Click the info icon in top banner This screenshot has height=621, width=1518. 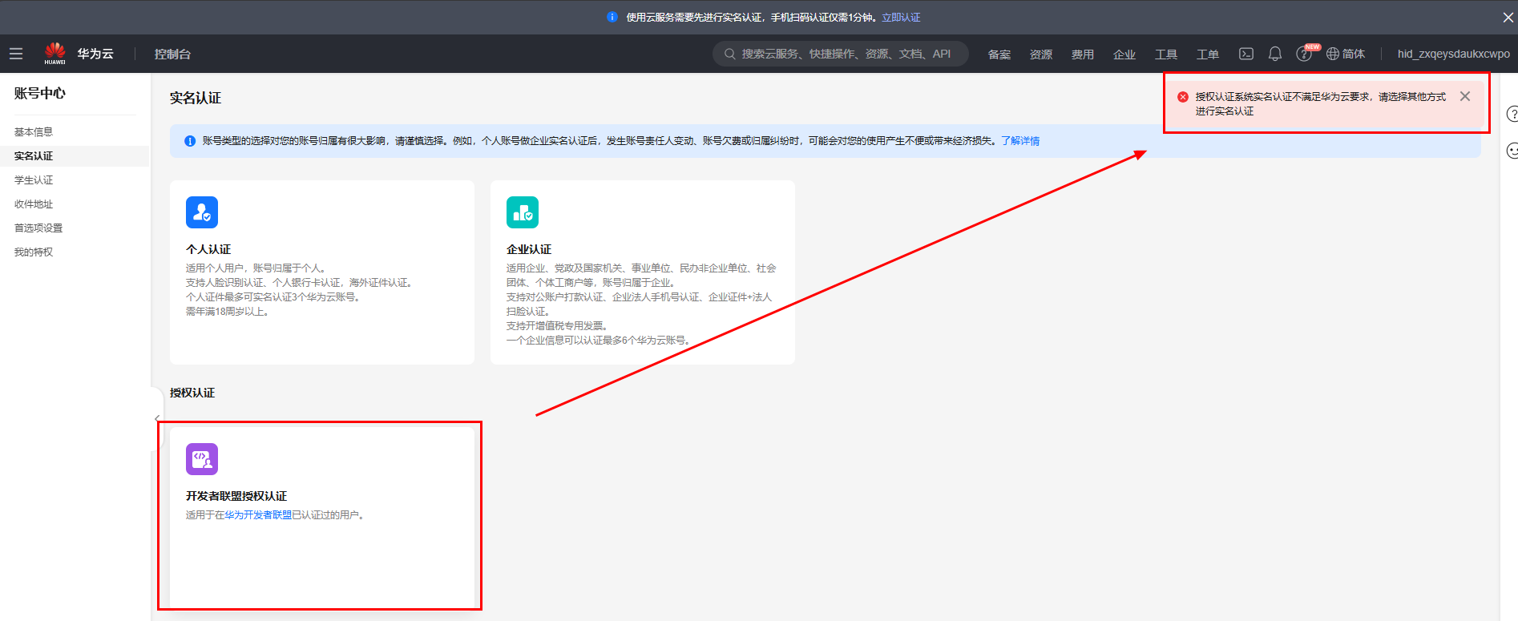pyautogui.click(x=612, y=17)
